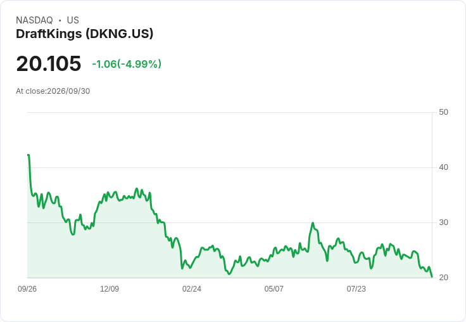Click the chart's starting peak near 42
This screenshot has height=322, width=466.
coord(28,155)
